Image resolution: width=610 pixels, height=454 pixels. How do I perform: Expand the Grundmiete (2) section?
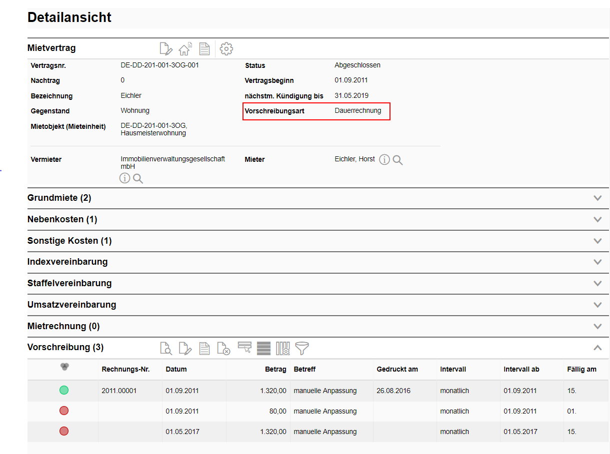coord(597,198)
